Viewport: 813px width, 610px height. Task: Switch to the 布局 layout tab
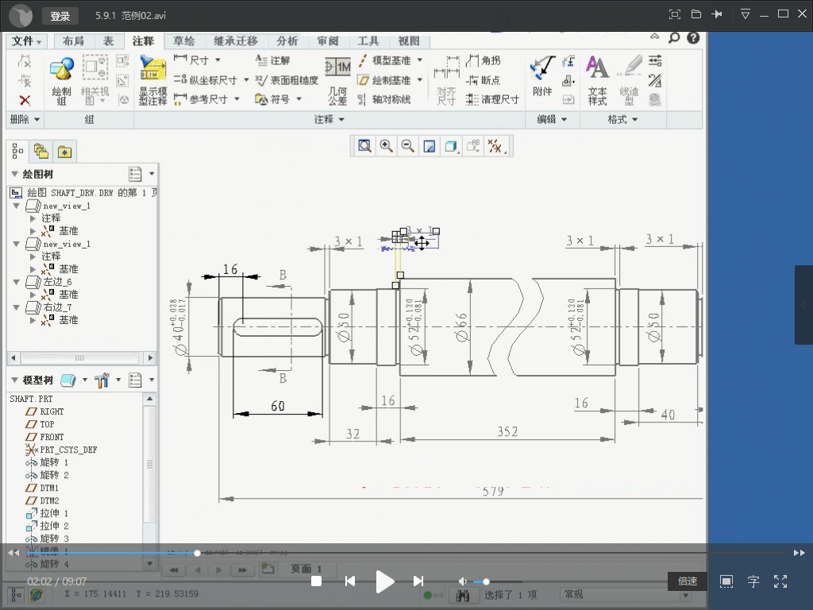pos(73,41)
